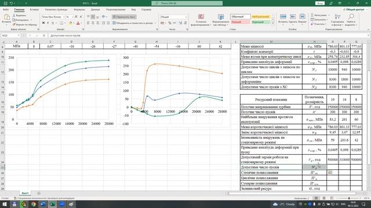Select the Лист1 sheet tab
Screen dimensions: 371x208
click(x=25, y=193)
